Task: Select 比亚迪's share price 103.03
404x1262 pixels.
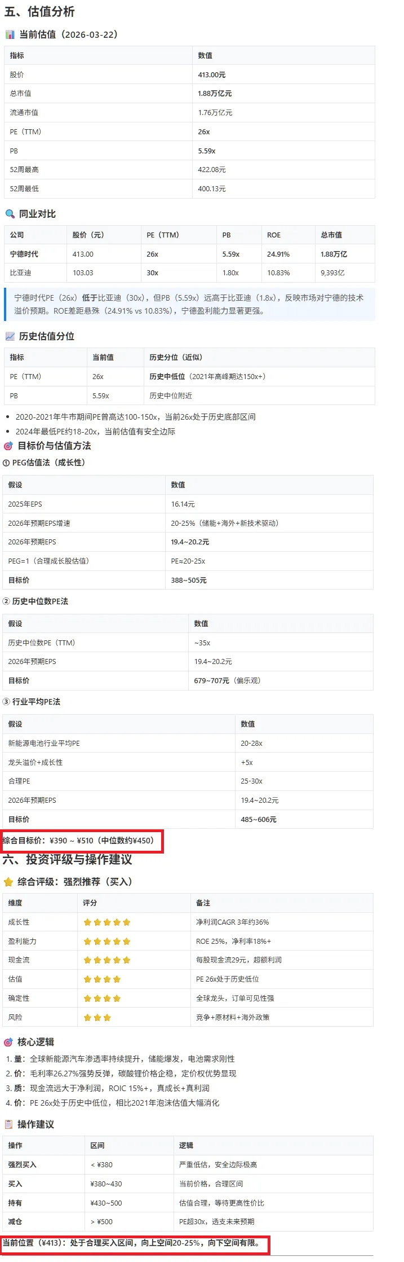Action: click(x=83, y=273)
